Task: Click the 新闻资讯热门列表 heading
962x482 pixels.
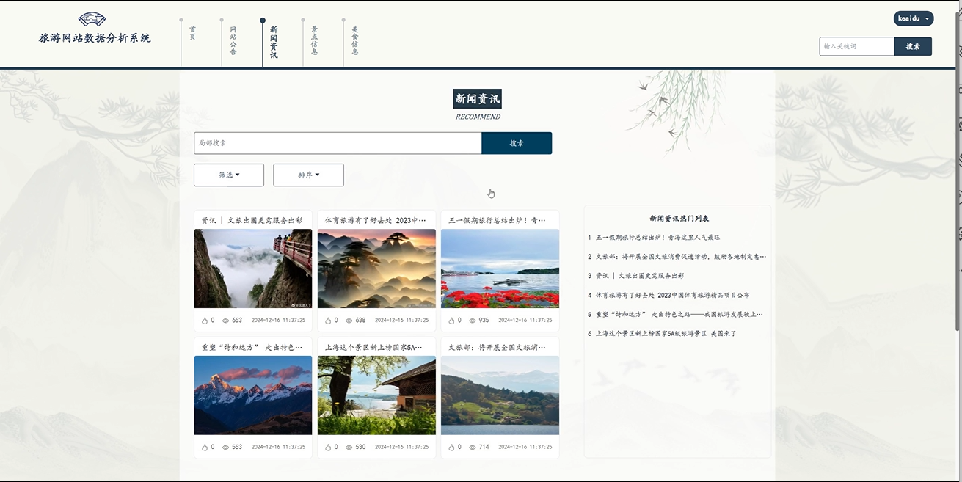Action: 679,218
